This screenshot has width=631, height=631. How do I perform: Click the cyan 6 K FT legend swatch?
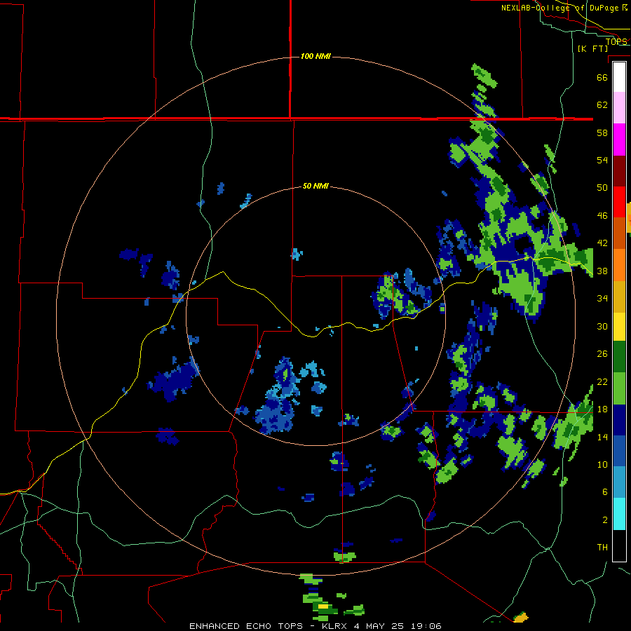coord(619,514)
